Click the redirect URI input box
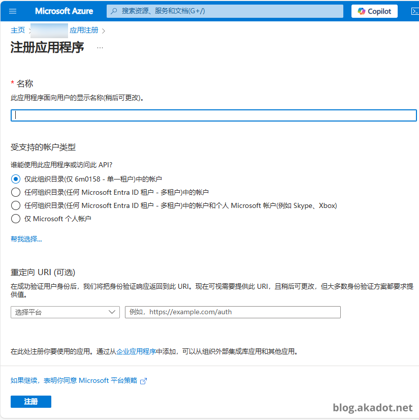Screen dimensions: 419x420 (233, 312)
